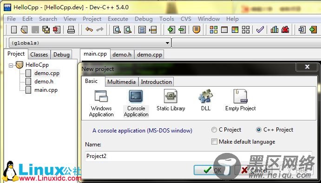Open the Execute menu
The image size is (321, 183).
[x=118, y=19]
